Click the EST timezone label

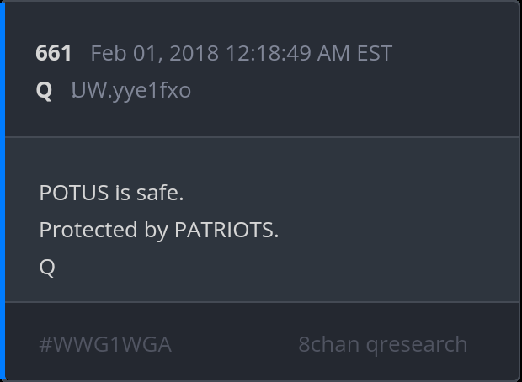click(374, 53)
